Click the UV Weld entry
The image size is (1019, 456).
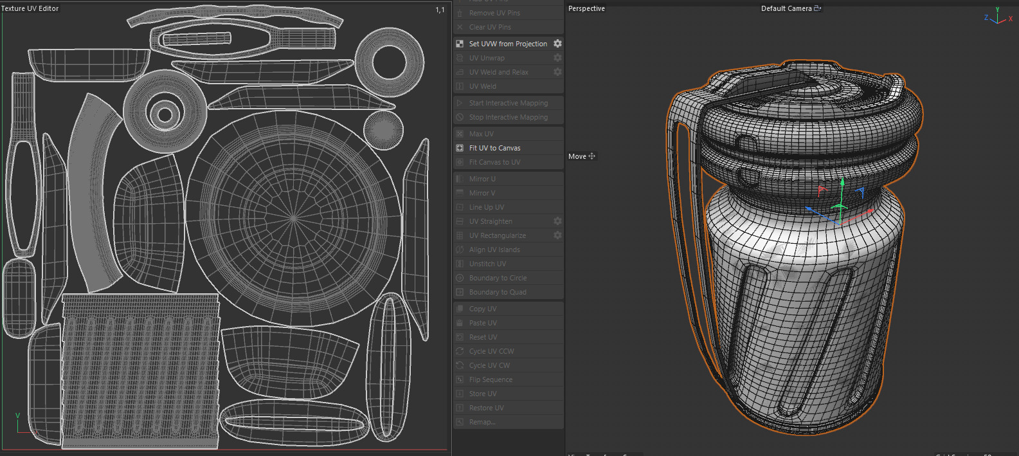click(509, 86)
